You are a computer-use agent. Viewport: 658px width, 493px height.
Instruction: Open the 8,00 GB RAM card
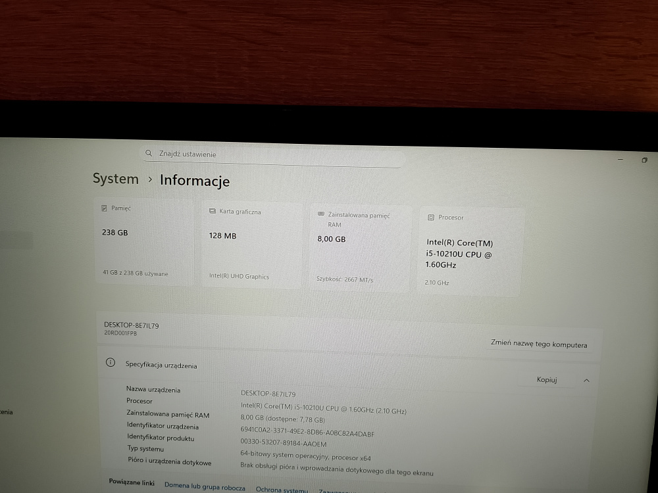pyautogui.click(x=360, y=250)
